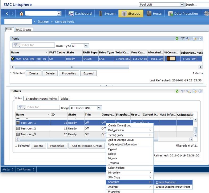Image resolution: width=209 pixels, height=193 pixels.
Task: Collapse the splitter arrow between Pools and Details
Action: tap(106, 86)
